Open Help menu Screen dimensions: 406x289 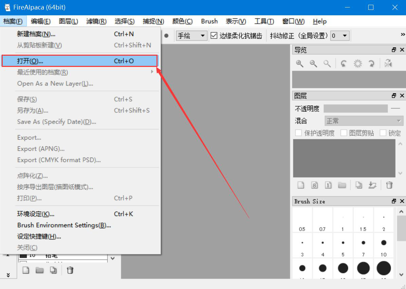click(x=320, y=21)
